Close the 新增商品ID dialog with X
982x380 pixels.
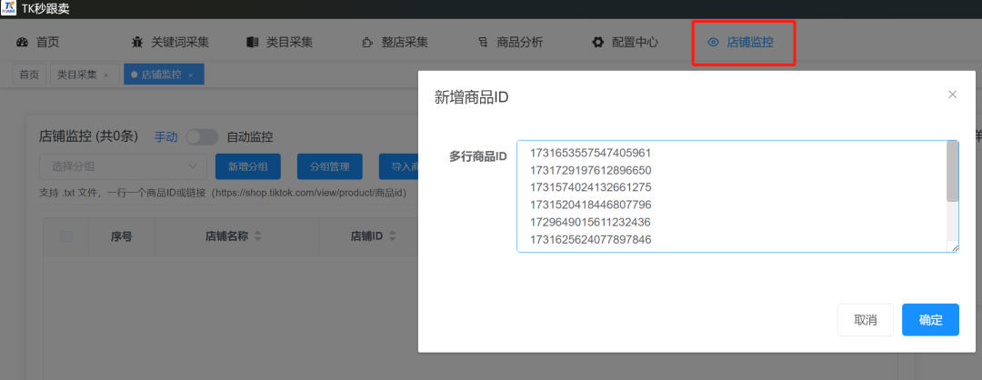pos(952,95)
